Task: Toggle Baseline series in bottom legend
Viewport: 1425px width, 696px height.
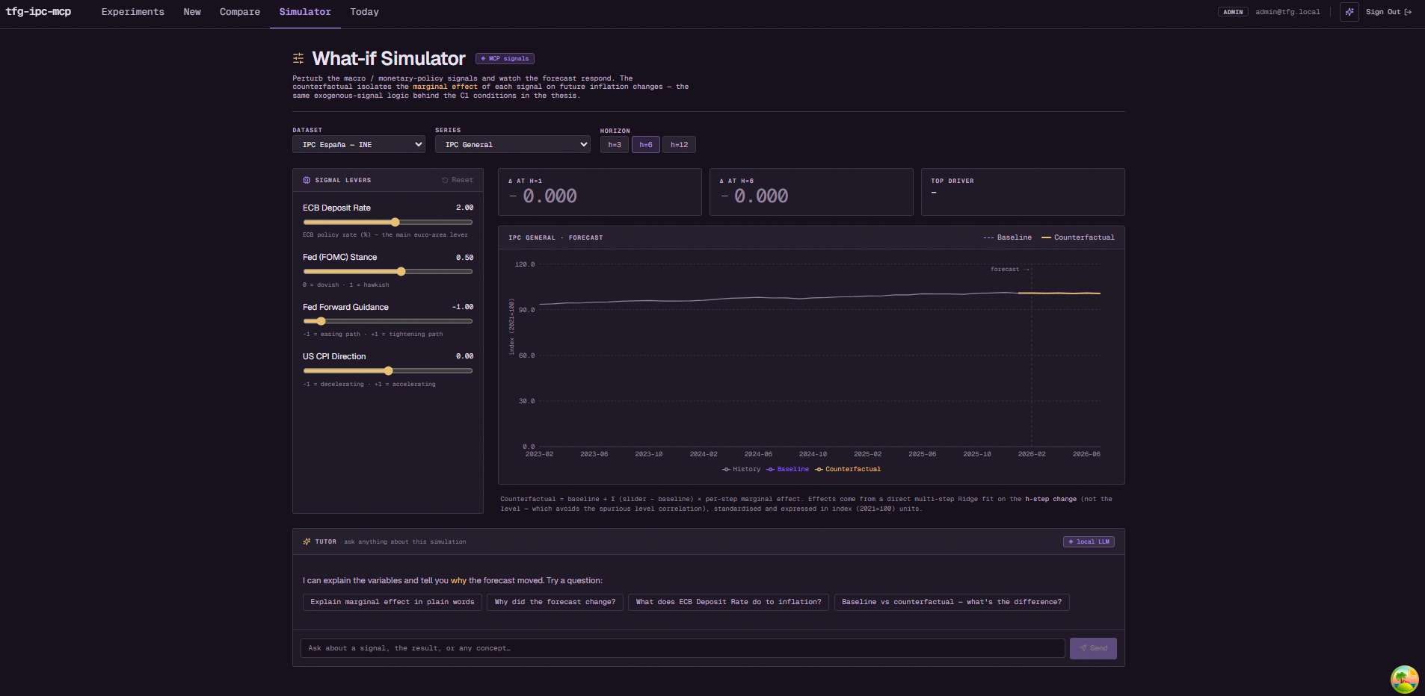Action: tap(787, 469)
